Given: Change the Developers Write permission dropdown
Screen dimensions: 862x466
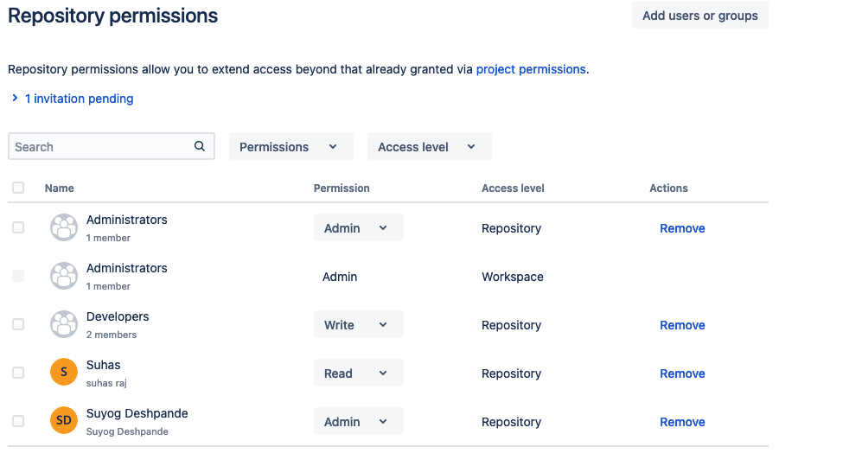Looking at the screenshot, I should [x=358, y=325].
